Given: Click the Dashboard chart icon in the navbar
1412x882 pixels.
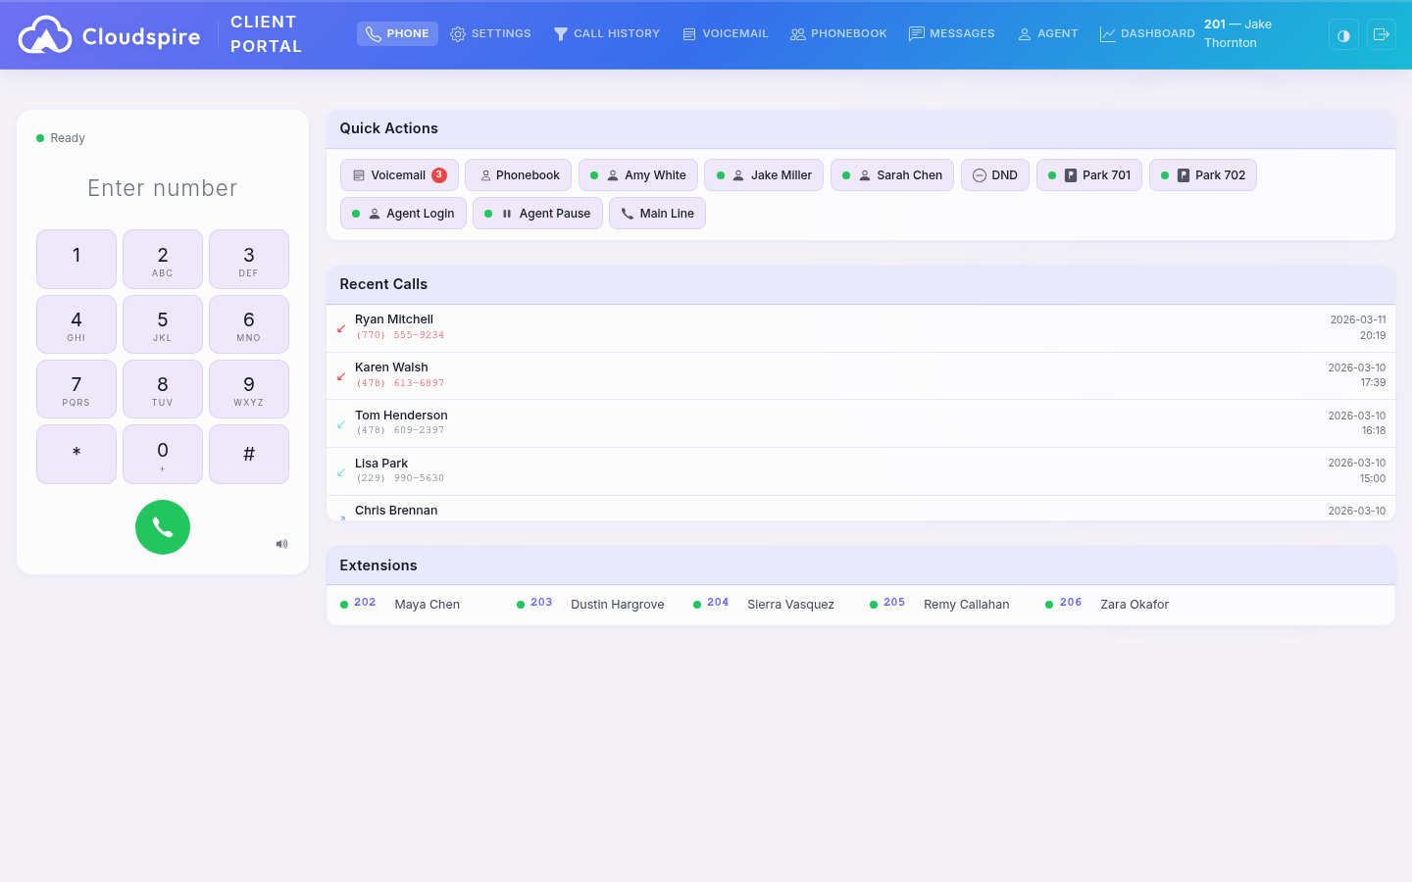Looking at the screenshot, I should coord(1107,33).
